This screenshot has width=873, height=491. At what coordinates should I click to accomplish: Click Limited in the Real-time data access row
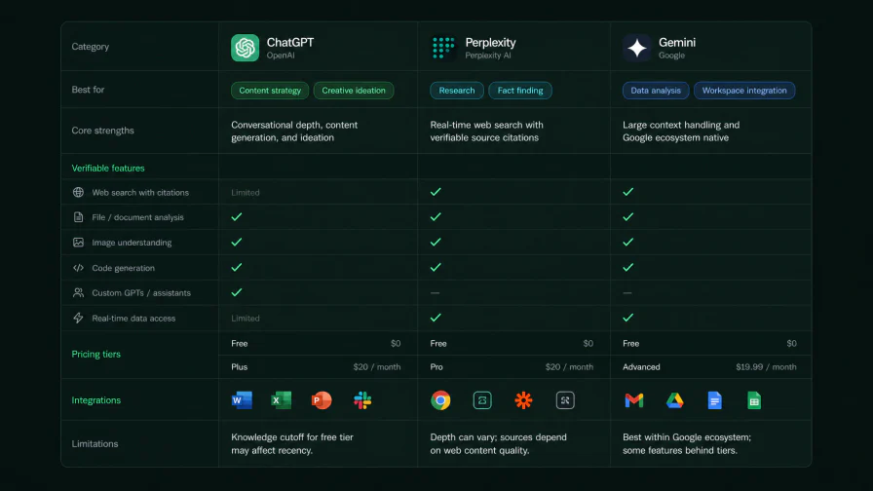tap(246, 319)
